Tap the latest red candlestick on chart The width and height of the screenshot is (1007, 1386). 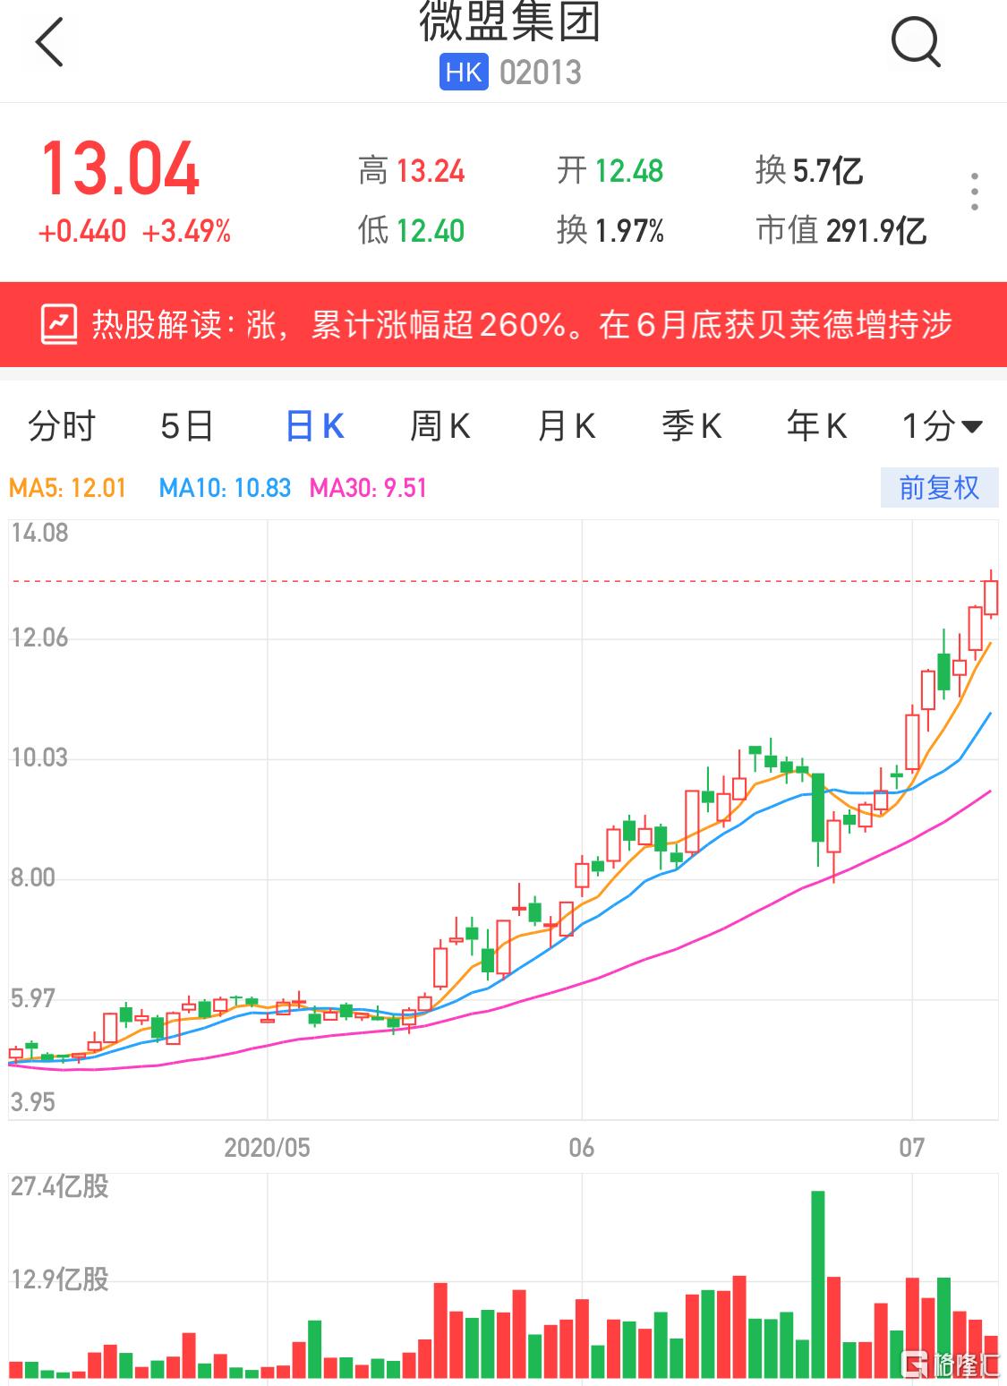[991, 597]
